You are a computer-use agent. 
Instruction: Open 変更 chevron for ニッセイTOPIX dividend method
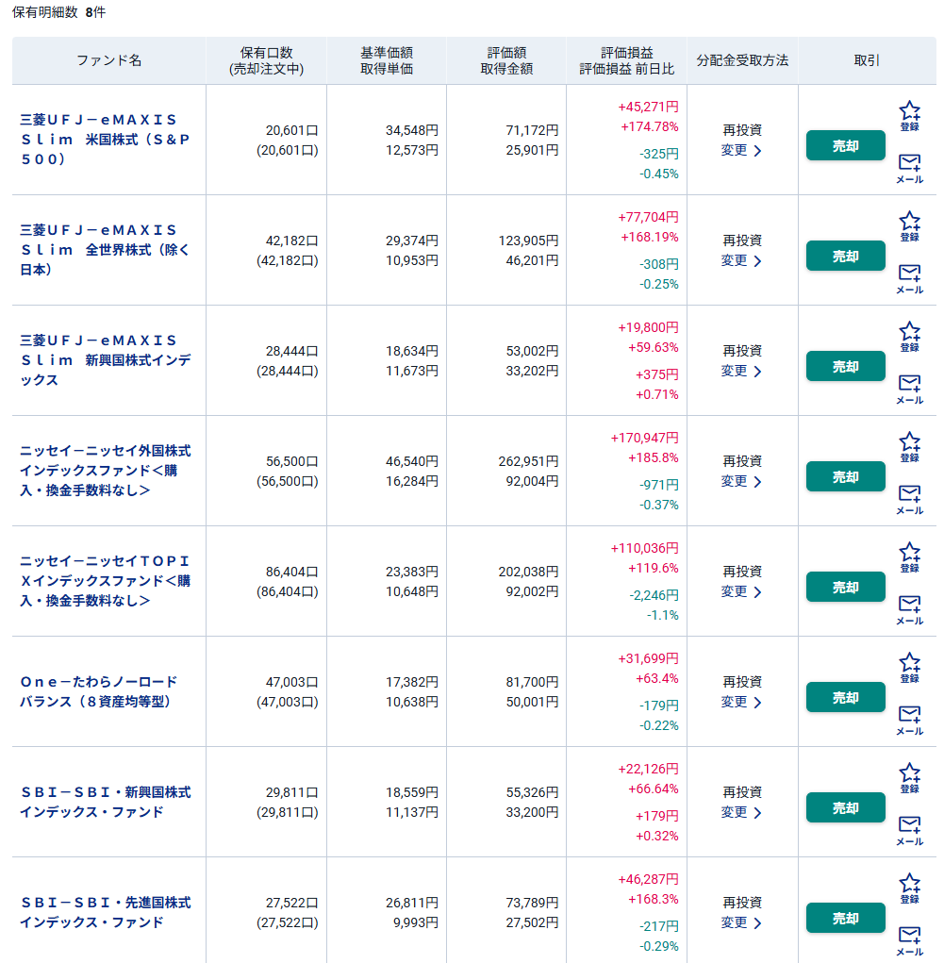point(741,592)
